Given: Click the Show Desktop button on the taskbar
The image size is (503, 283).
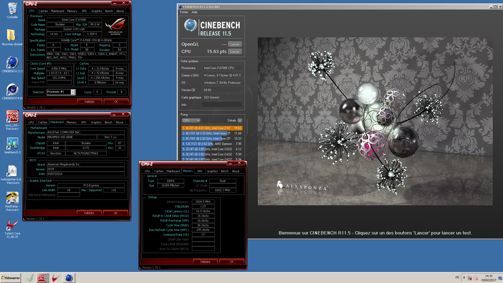Looking at the screenshot, I should (x=500, y=278).
